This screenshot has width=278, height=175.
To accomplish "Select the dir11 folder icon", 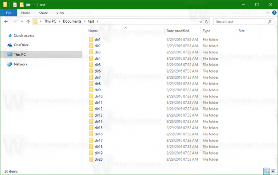I will tap(91, 102).
